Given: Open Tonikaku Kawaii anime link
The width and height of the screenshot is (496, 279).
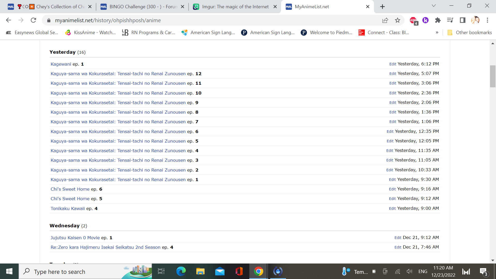Looking at the screenshot, I should point(68,208).
